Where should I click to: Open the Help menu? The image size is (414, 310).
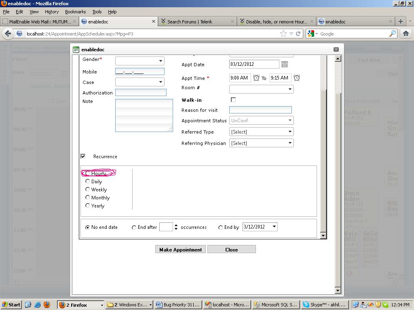point(112,12)
